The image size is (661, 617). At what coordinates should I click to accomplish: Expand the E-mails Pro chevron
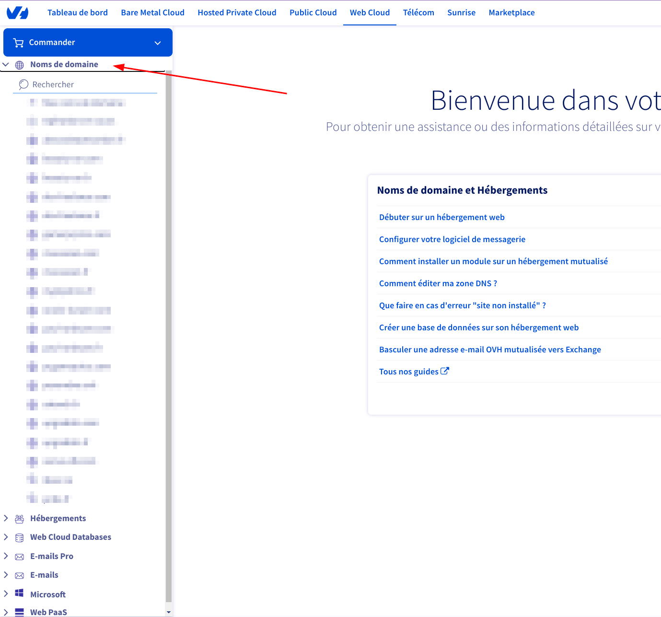tap(6, 556)
